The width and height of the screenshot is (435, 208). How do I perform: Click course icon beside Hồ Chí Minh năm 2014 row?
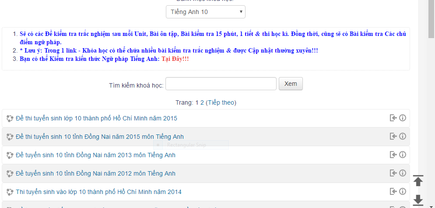point(10,192)
